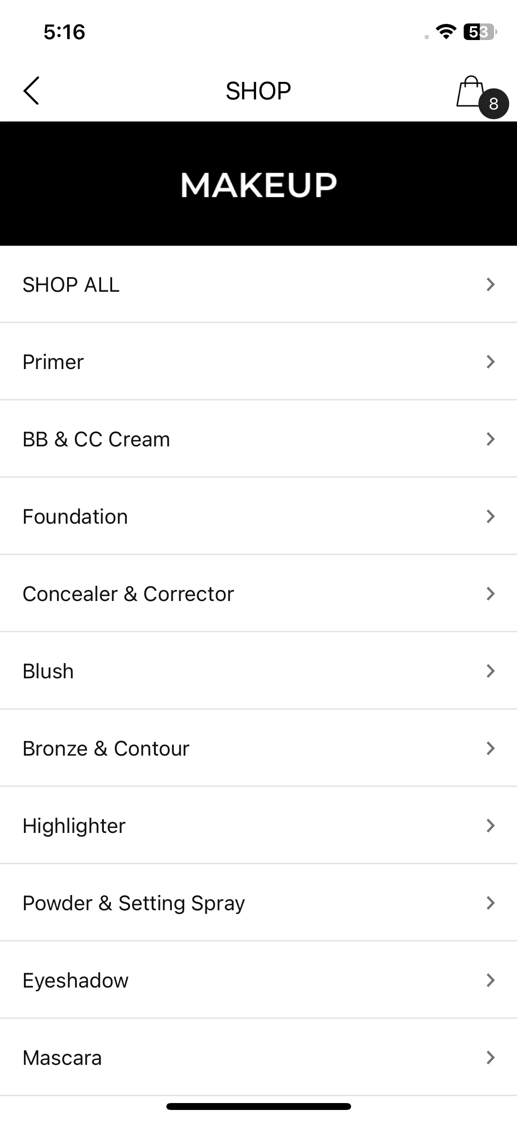
Task: Tap the chevron beside Highlighter
Action: (490, 826)
